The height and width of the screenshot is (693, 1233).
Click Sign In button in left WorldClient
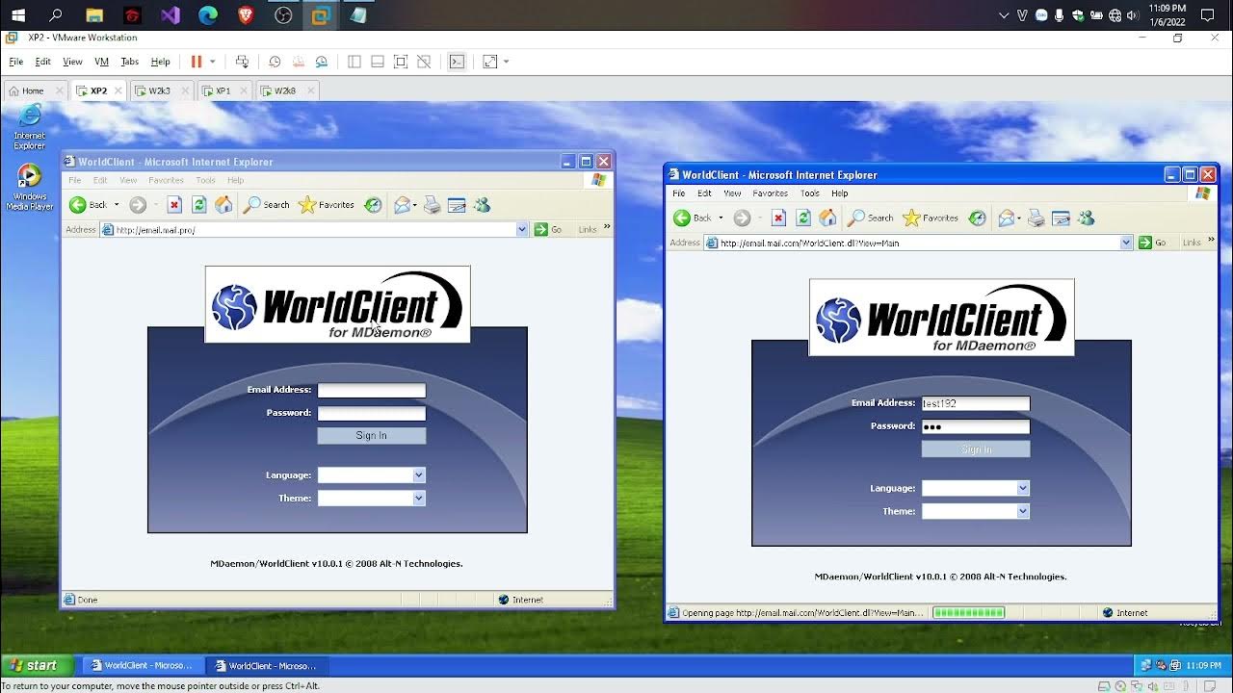coord(371,436)
